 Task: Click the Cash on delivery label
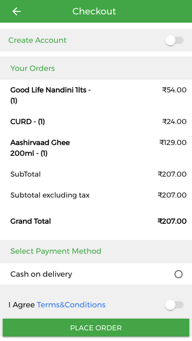click(41, 274)
